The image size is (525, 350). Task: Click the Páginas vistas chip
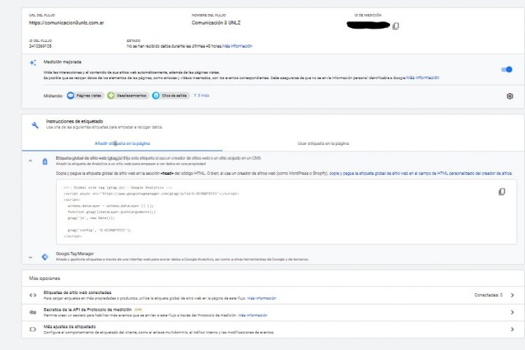85,95
